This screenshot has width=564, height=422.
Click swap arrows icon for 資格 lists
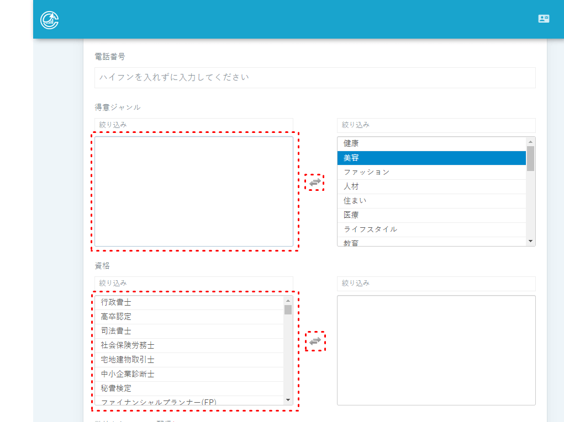(x=315, y=341)
